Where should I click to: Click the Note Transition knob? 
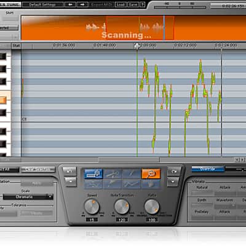click(122, 207)
